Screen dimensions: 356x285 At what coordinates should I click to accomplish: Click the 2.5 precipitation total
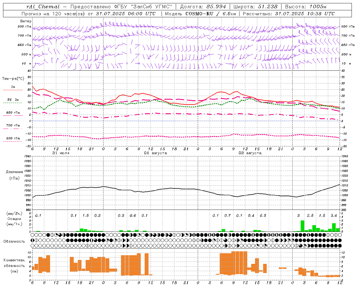310,215
